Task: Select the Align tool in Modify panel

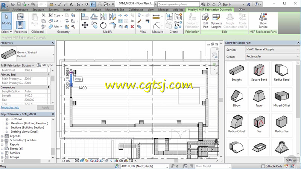Action: click(85, 17)
